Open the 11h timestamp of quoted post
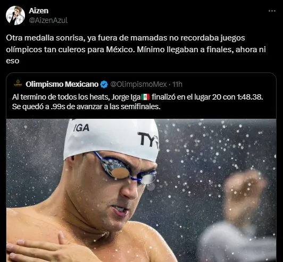The image size is (283, 262). click(x=177, y=84)
